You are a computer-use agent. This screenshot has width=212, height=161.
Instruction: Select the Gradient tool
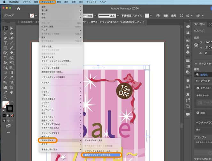pos(12,73)
